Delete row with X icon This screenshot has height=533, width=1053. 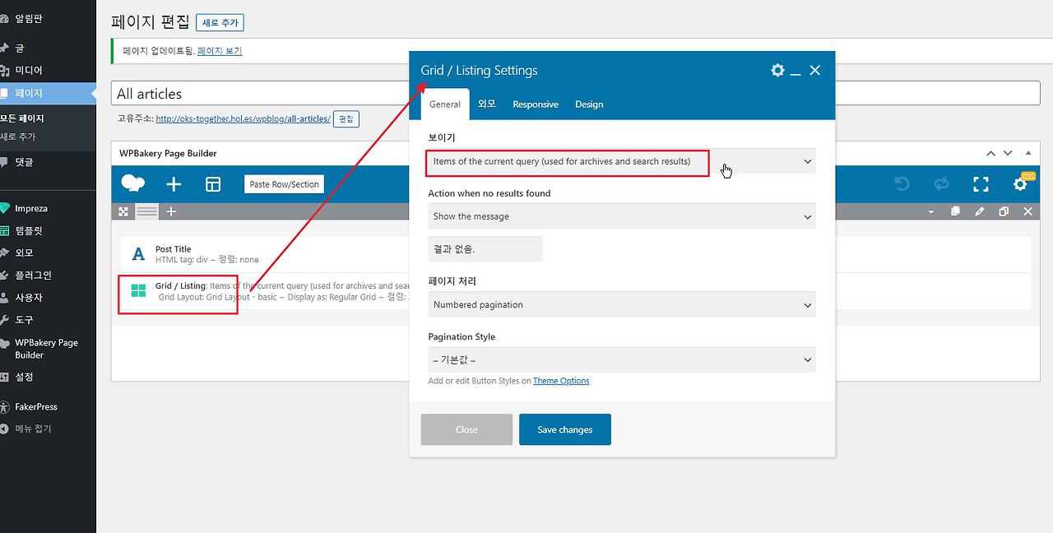(1027, 211)
